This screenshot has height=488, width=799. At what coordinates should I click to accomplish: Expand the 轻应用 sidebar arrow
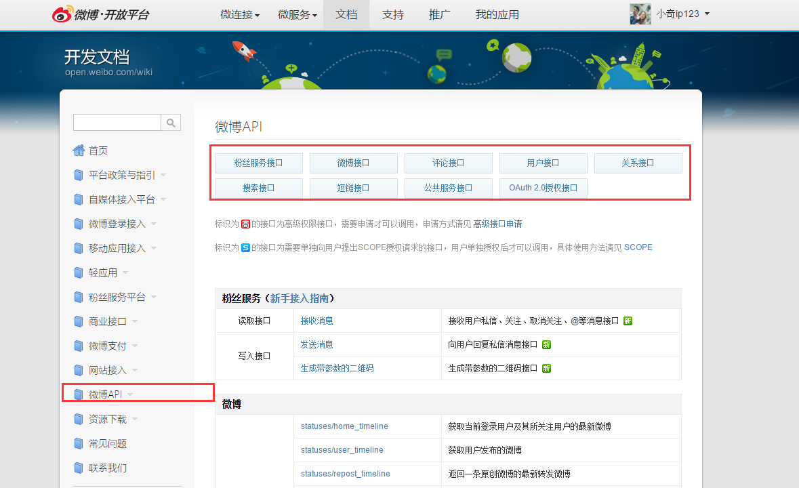(x=125, y=272)
